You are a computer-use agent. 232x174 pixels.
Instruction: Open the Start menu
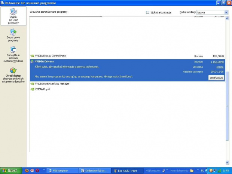[11, 171]
